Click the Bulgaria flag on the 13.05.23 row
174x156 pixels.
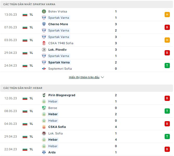25,15
